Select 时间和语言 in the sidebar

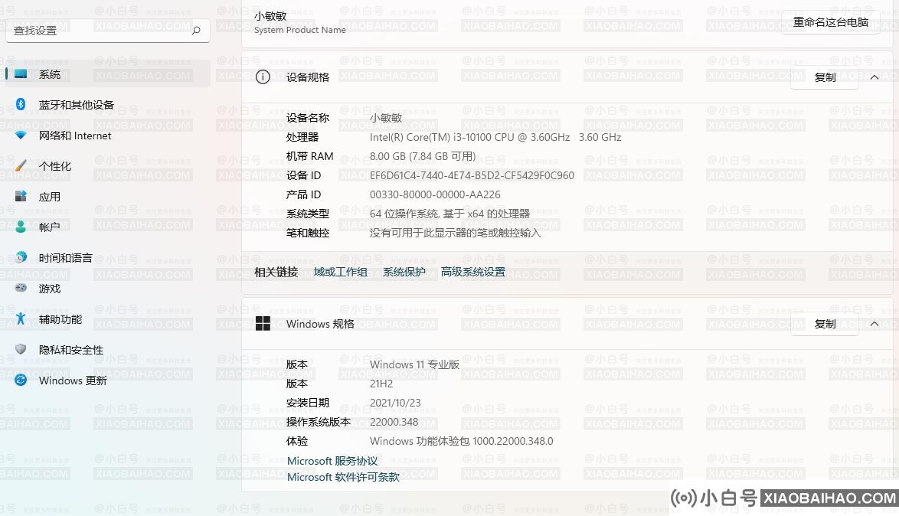point(108,258)
